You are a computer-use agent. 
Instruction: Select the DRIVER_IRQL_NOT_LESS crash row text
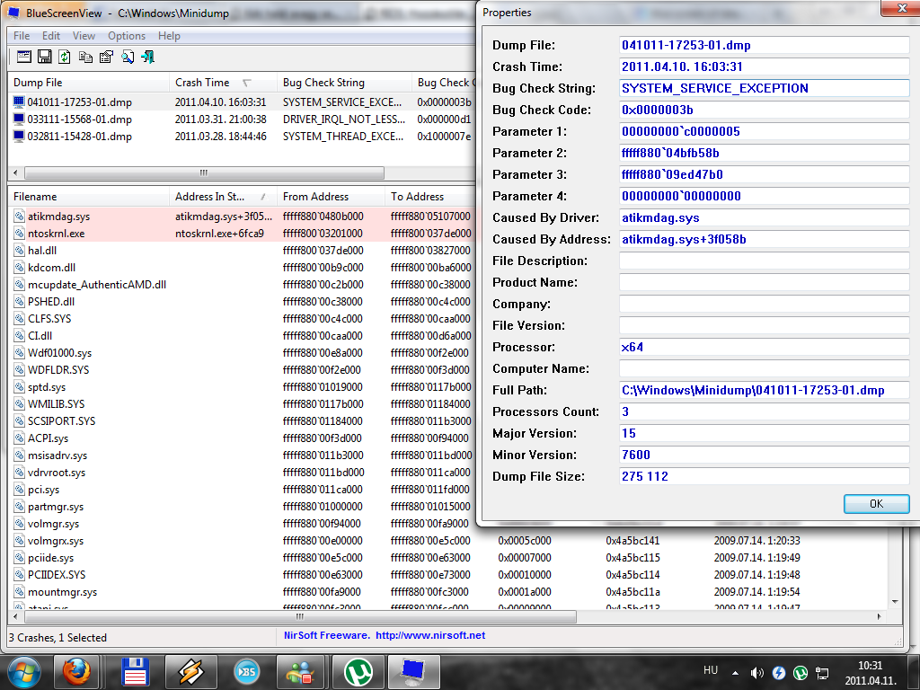[344, 119]
